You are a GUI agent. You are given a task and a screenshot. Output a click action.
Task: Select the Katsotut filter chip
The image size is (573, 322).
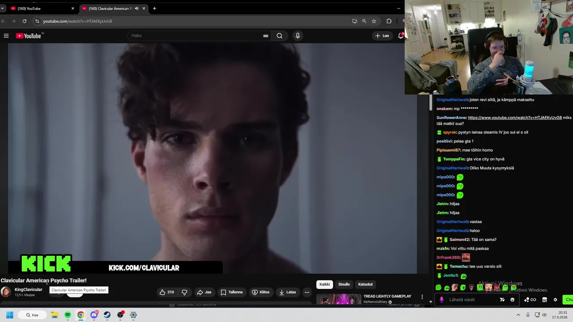365,284
